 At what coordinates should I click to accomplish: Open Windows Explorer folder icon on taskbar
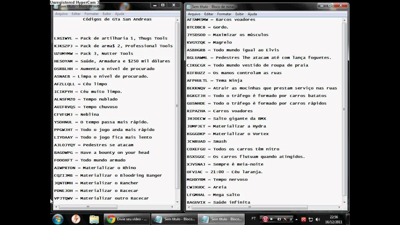[94, 219]
